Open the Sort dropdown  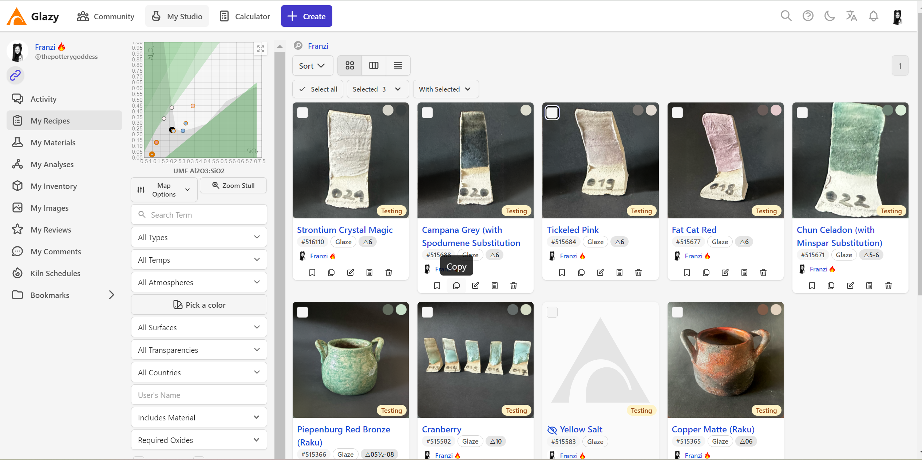(x=312, y=66)
